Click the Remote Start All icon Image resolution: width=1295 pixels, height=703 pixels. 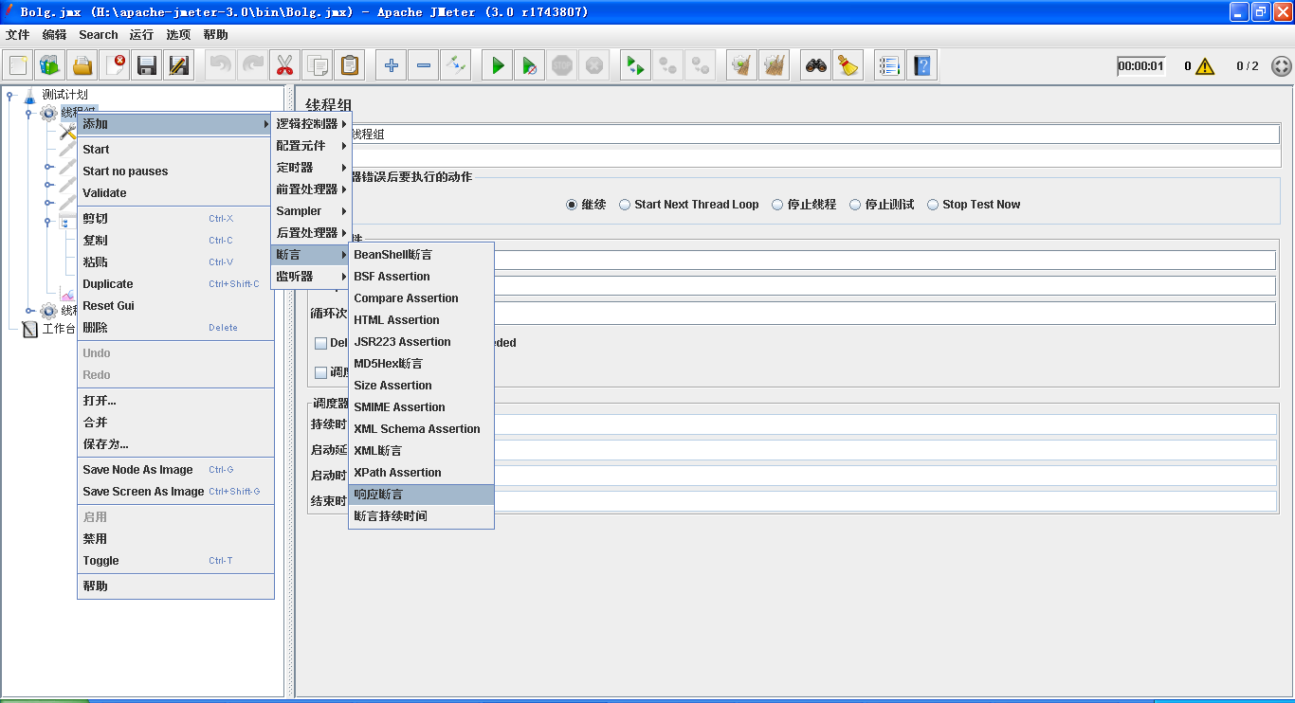634,65
